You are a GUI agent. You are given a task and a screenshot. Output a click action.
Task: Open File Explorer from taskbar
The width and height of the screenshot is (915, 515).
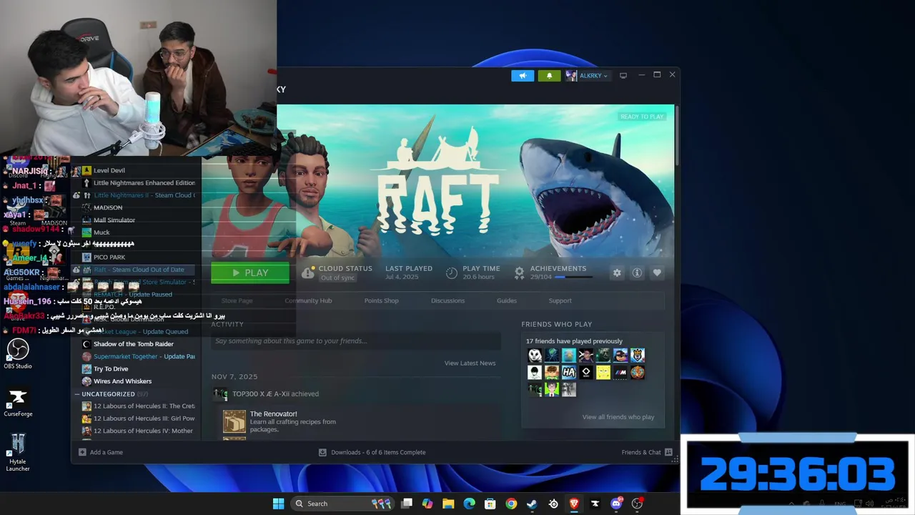click(x=448, y=504)
